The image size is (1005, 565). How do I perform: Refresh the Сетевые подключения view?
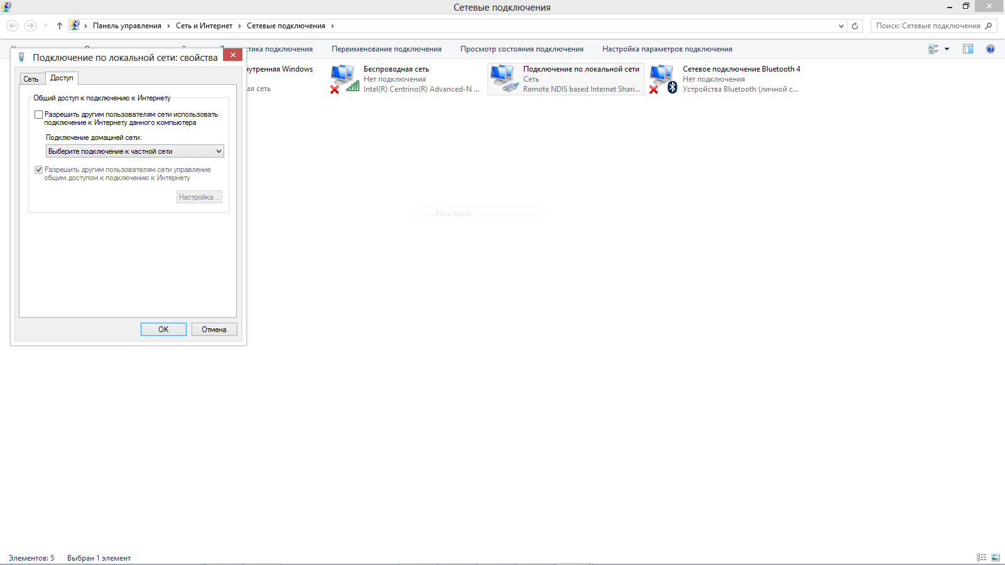(x=855, y=26)
